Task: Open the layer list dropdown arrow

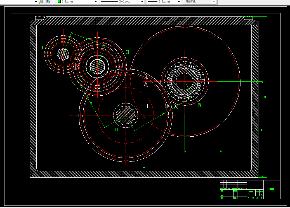Action: (x=36, y=2)
